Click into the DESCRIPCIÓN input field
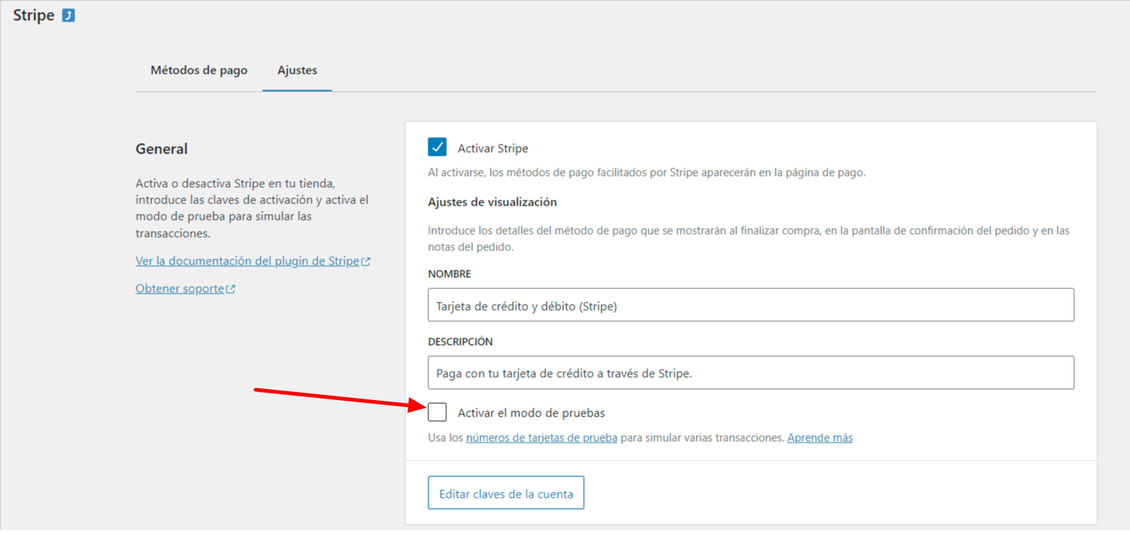This screenshot has width=1130, height=541. tap(751, 373)
